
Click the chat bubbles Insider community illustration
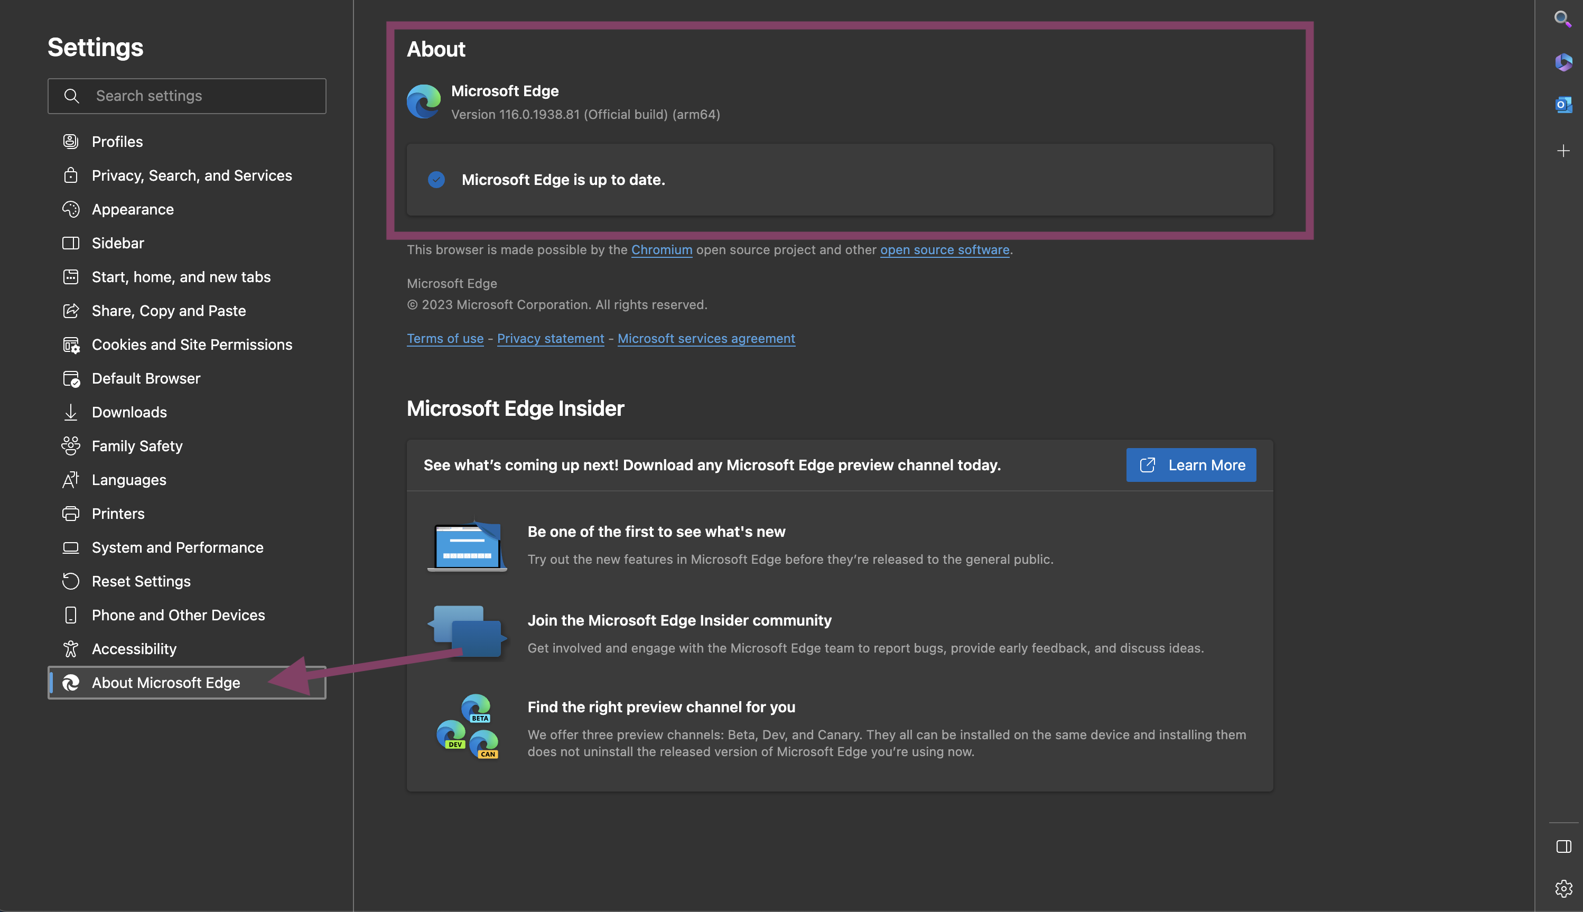coord(467,631)
